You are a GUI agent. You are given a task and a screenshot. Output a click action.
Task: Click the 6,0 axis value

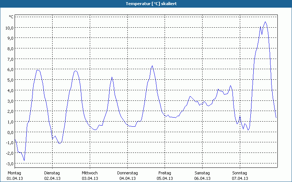click(11, 70)
